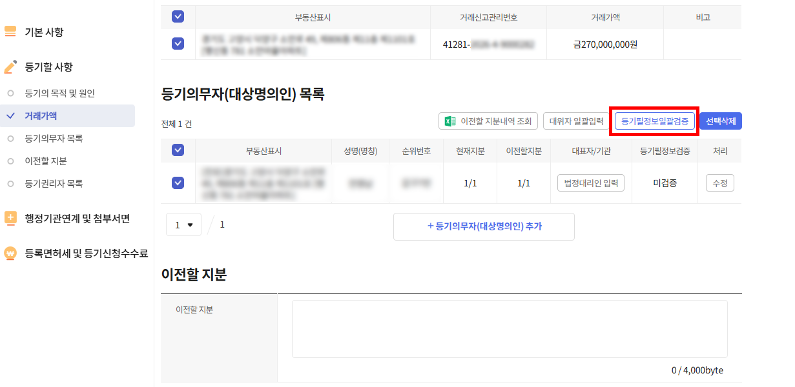The width and height of the screenshot is (795, 387).
Task: Click checkmark icon beside 거래가액
Action: point(10,116)
